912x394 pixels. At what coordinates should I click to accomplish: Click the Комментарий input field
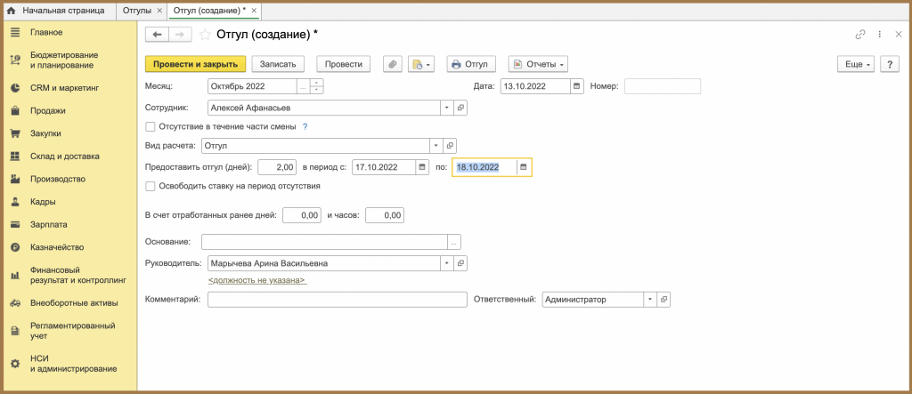point(338,299)
